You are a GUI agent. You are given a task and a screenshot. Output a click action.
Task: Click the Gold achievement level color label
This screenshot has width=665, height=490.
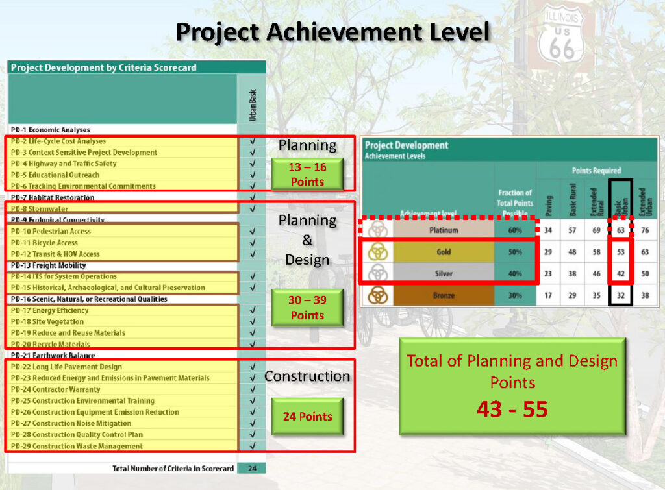pyautogui.click(x=444, y=252)
